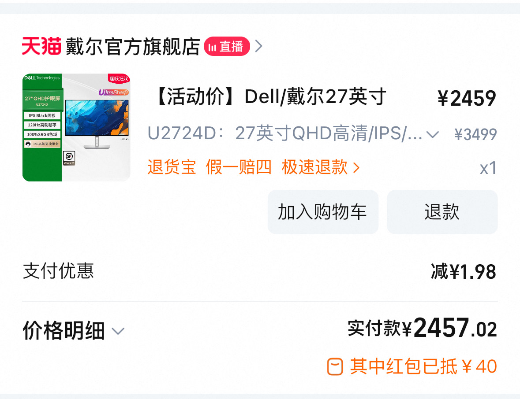Expand the U2724D specification dropdown arrow
520x399 pixels.
pos(432,134)
